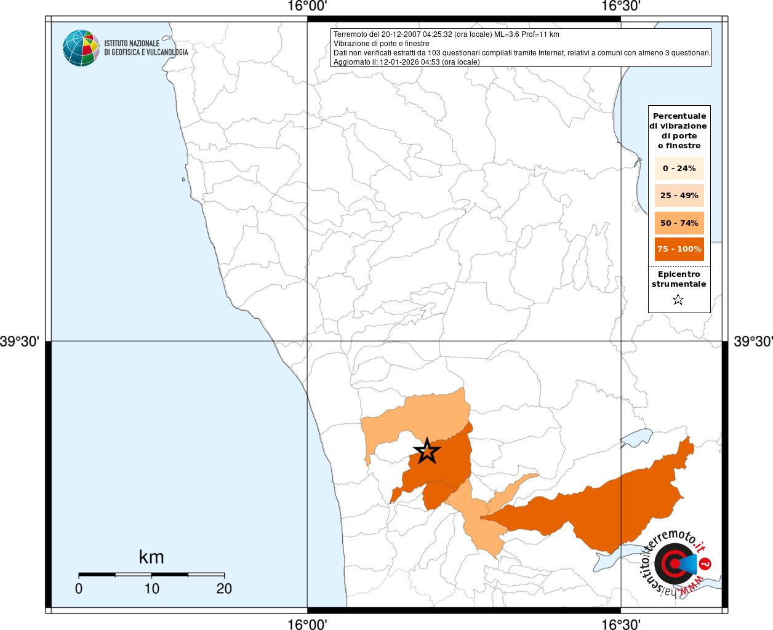Click the 75 - 100% legend swatch
The width and height of the screenshot is (773, 630).
[679, 249]
